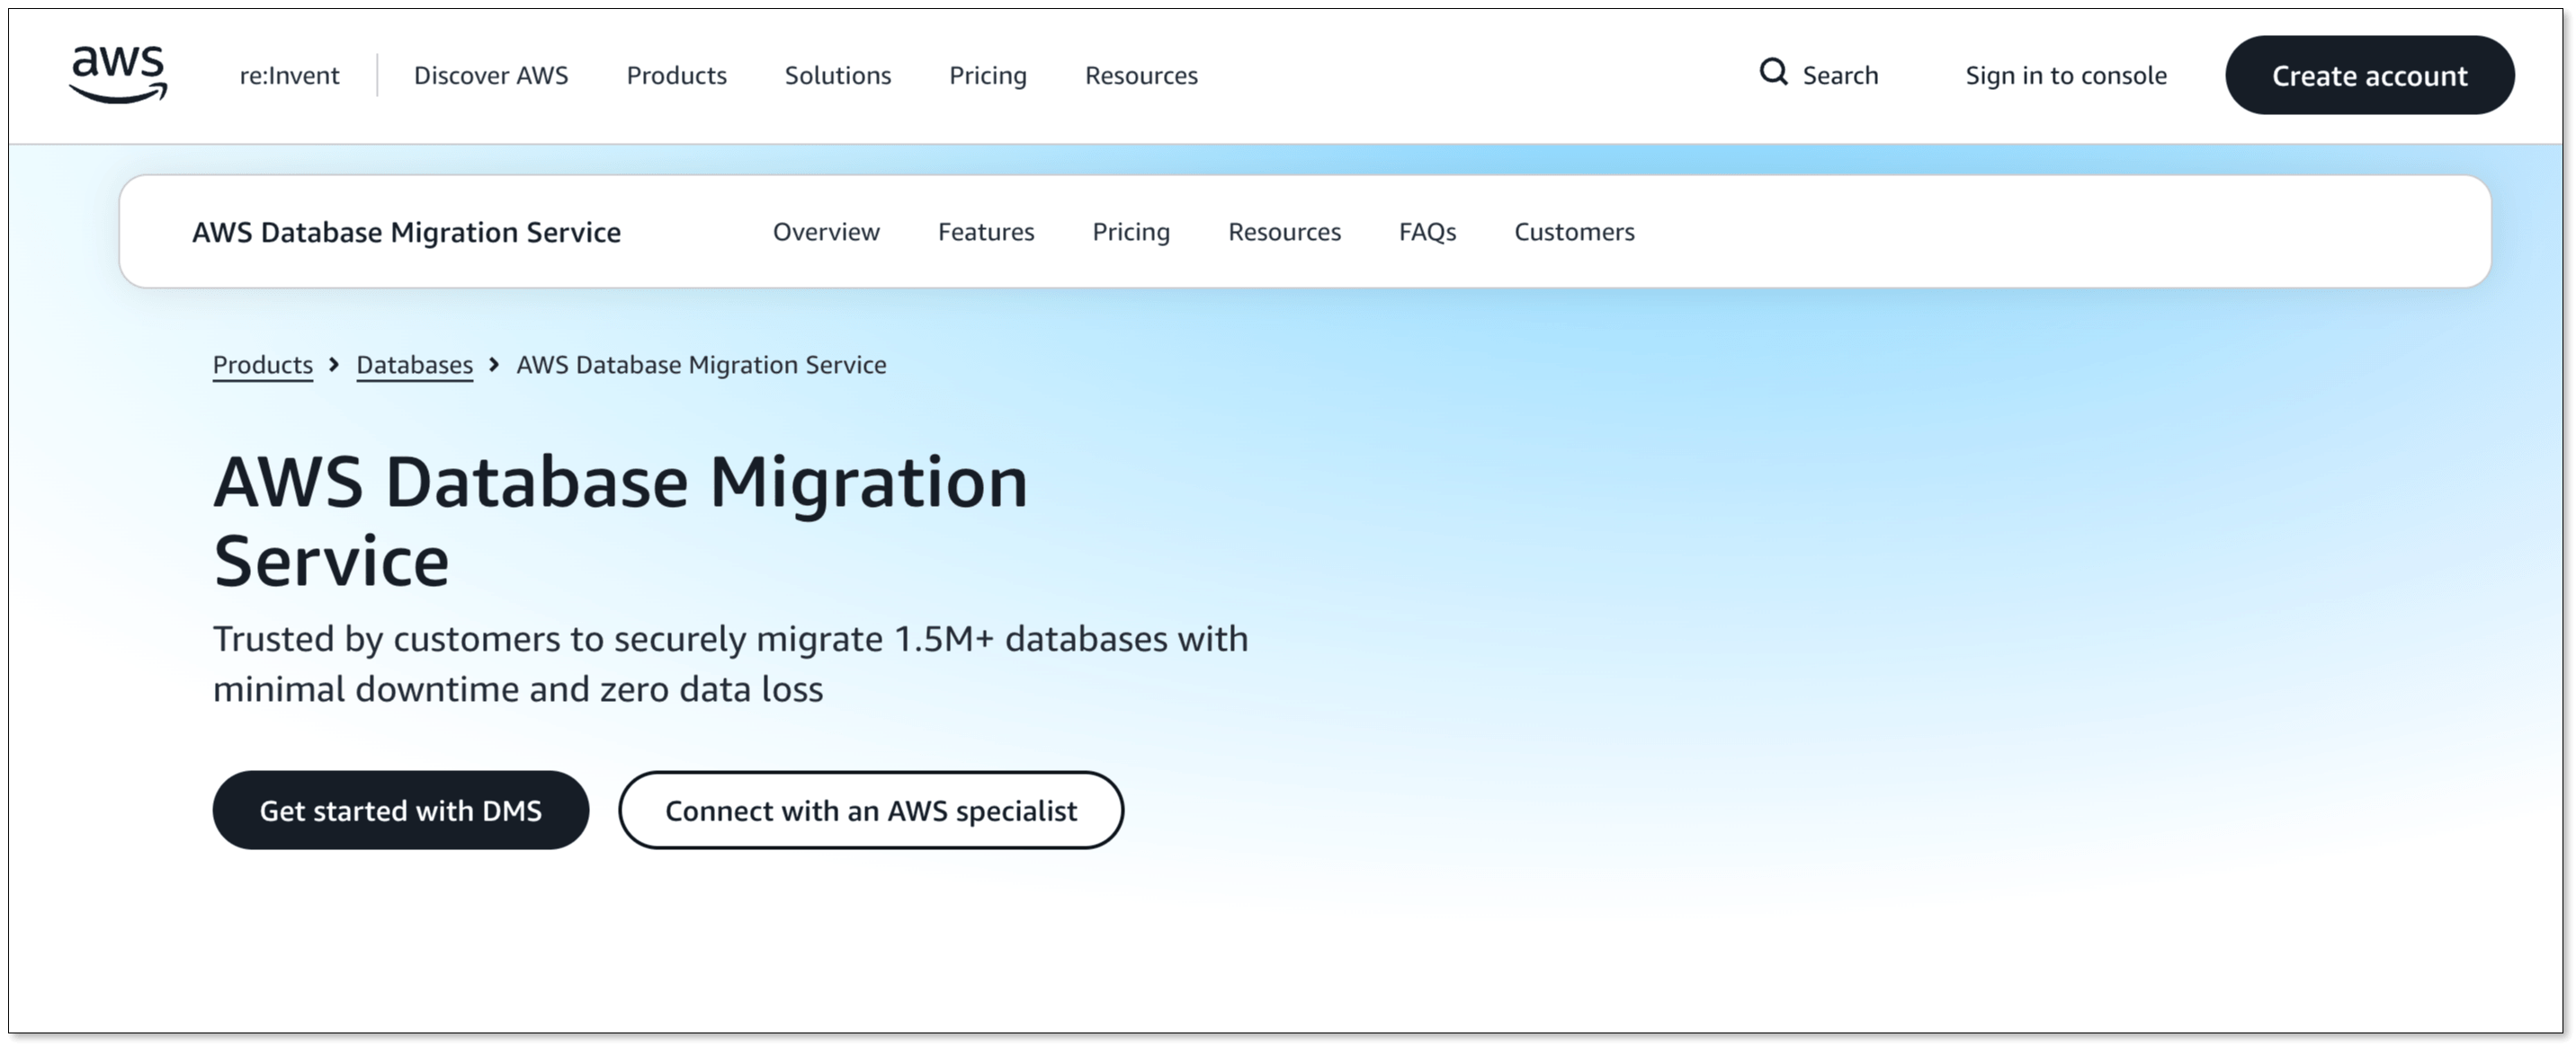2576x1046 pixels.
Task: Switch to the Customers tab
Action: coord(1574,232)
